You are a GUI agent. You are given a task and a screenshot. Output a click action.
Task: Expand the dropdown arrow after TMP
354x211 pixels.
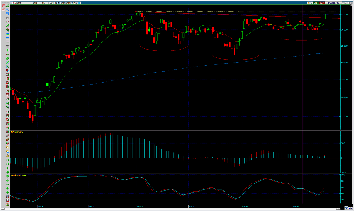76,3
